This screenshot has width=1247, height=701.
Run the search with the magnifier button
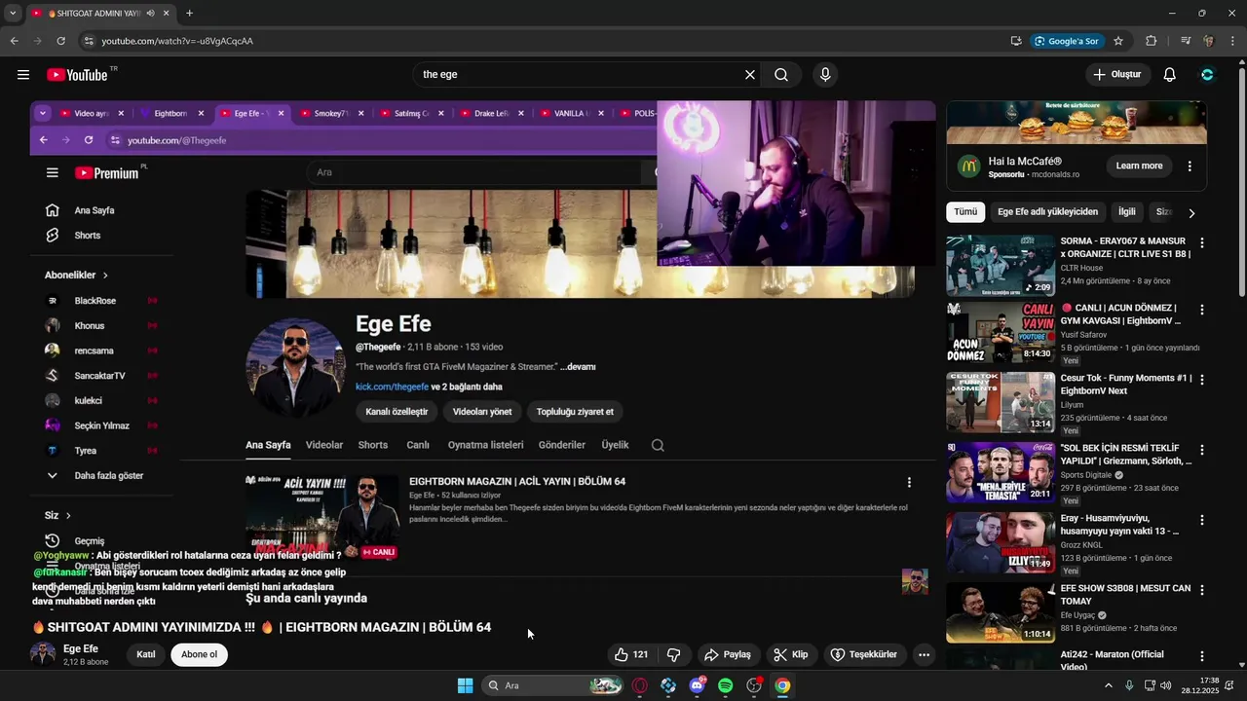[781, 75]
